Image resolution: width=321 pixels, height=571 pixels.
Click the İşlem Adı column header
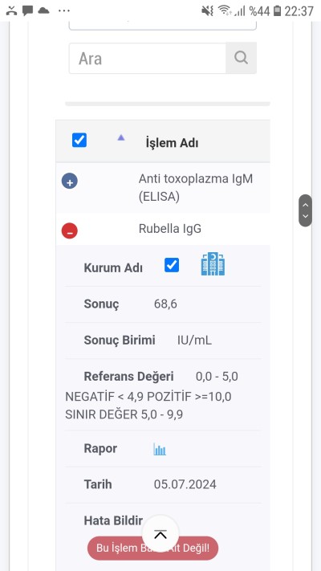click(x=172, y=143)
